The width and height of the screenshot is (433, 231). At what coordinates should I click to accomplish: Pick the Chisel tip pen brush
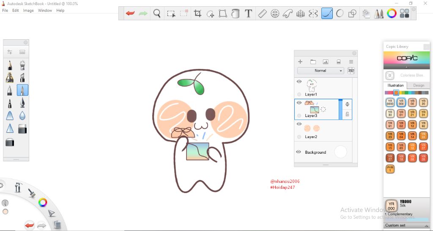22,78
